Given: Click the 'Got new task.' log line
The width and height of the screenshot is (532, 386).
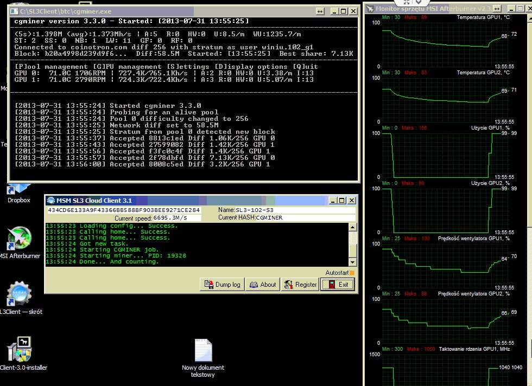Looking at the screenshot, I should tap(87, 243).
